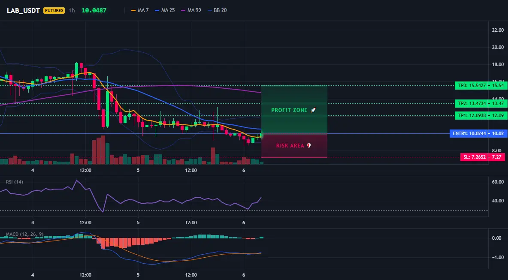Click date 5 on main chart time axis
Viewport: 508px width, 280px height.
pos(138,170)
